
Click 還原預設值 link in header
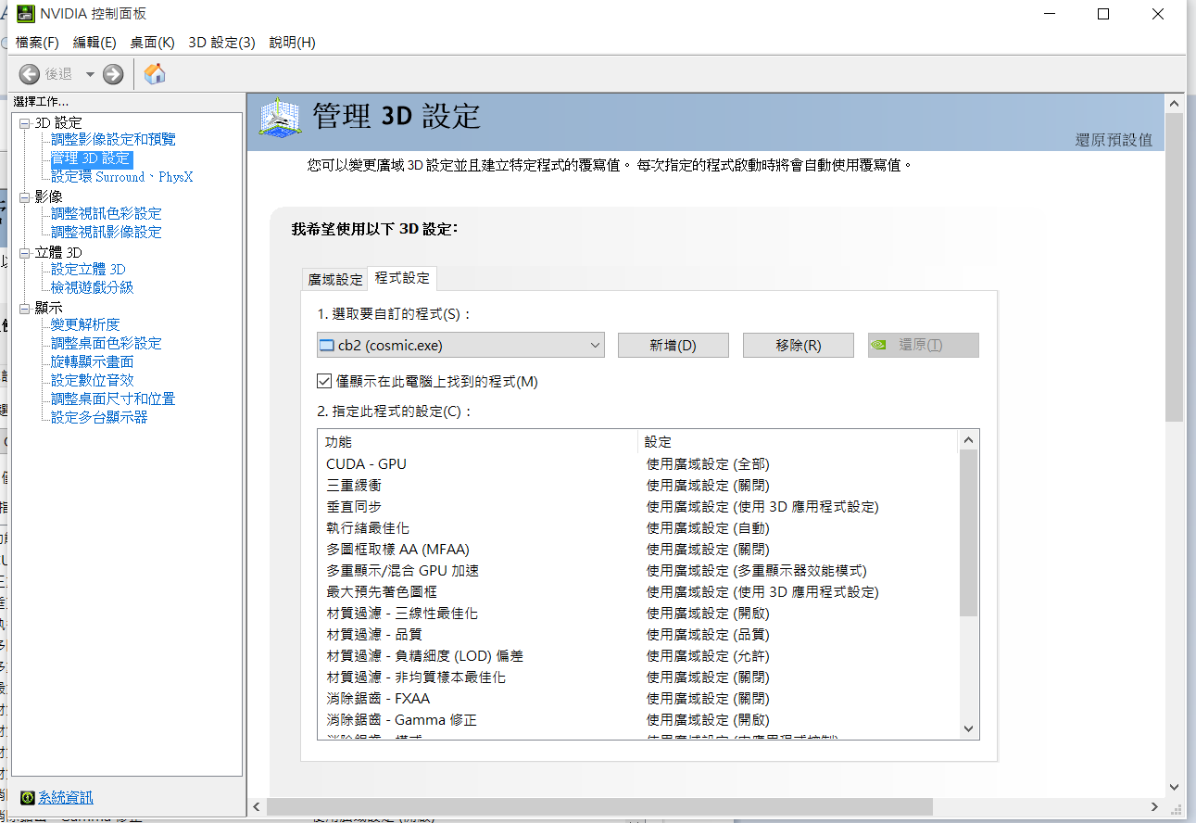[1114, 140]
